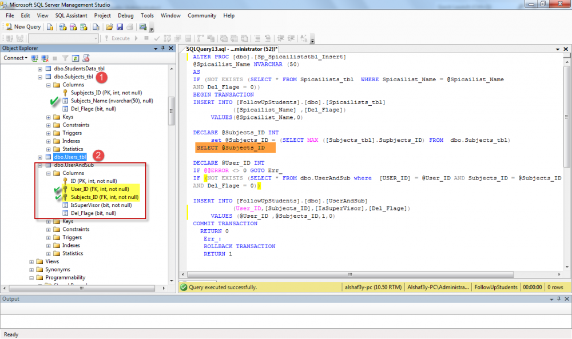Select the SQLQuery13.sql document tab
The image size is (572, 339).
(x=232, y=49)
